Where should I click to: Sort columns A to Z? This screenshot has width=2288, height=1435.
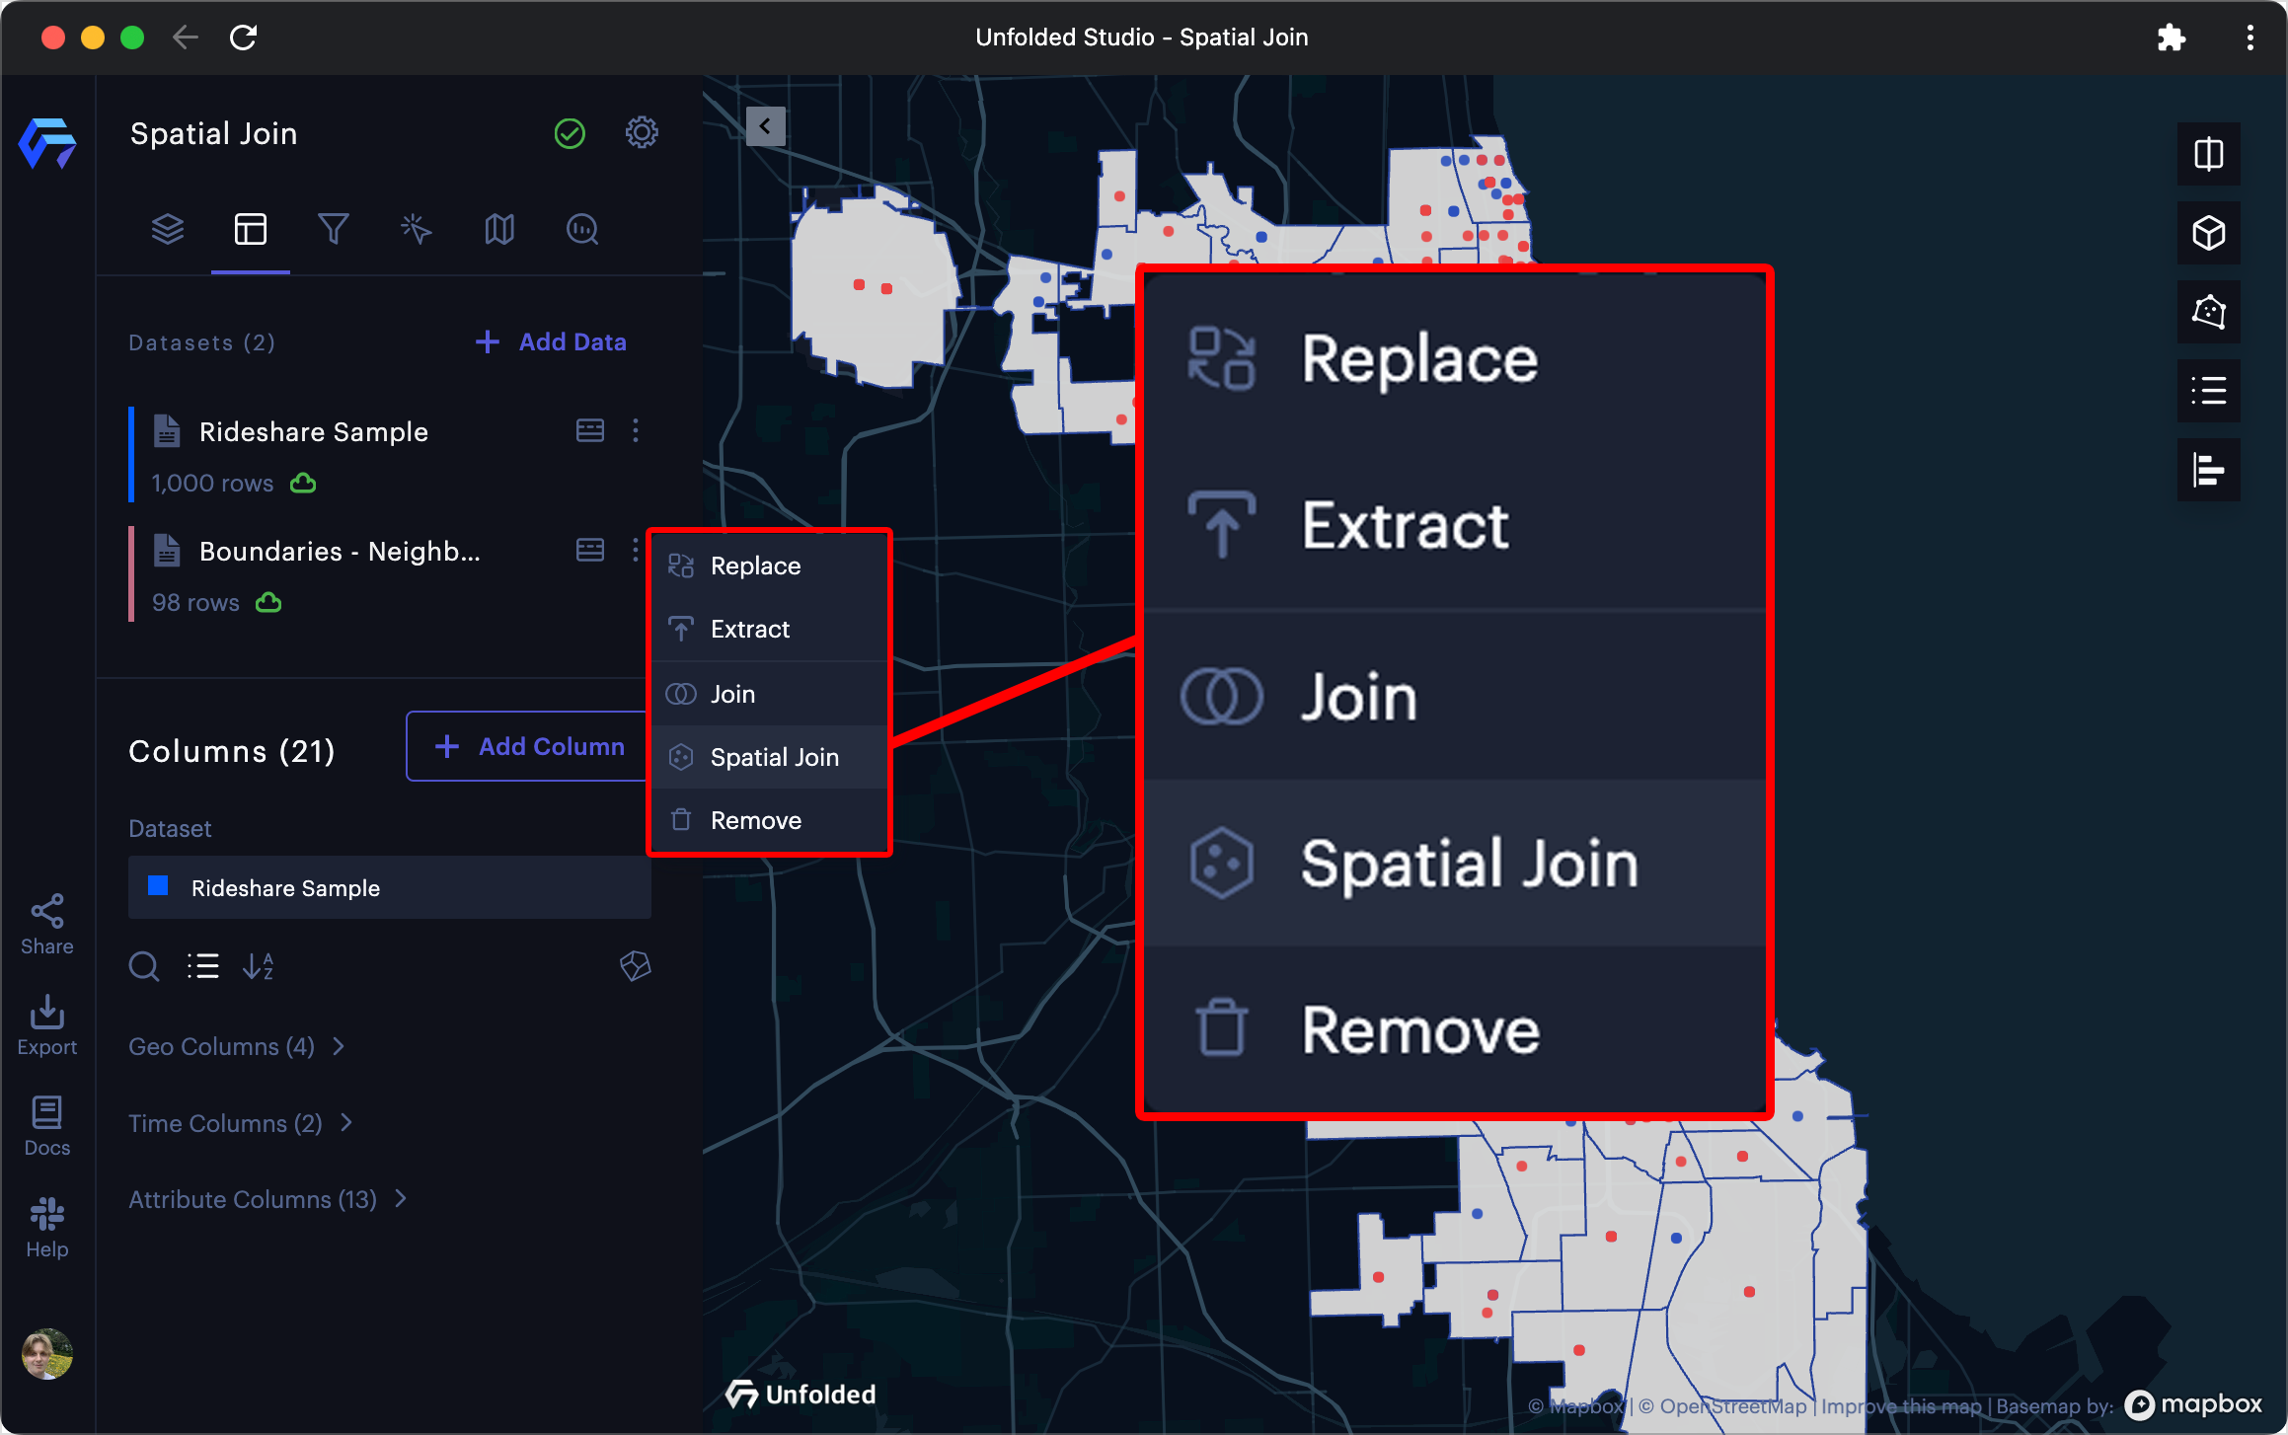[x=258, y=965]
